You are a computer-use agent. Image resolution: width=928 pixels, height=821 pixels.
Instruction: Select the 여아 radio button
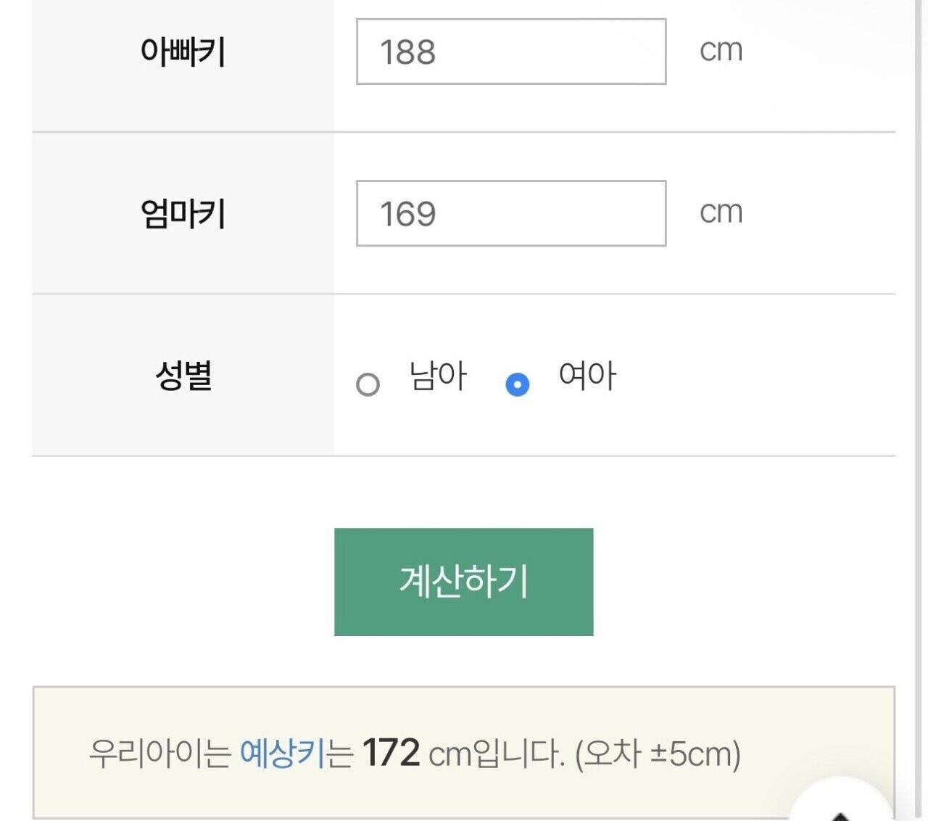[x=517, y=384]
